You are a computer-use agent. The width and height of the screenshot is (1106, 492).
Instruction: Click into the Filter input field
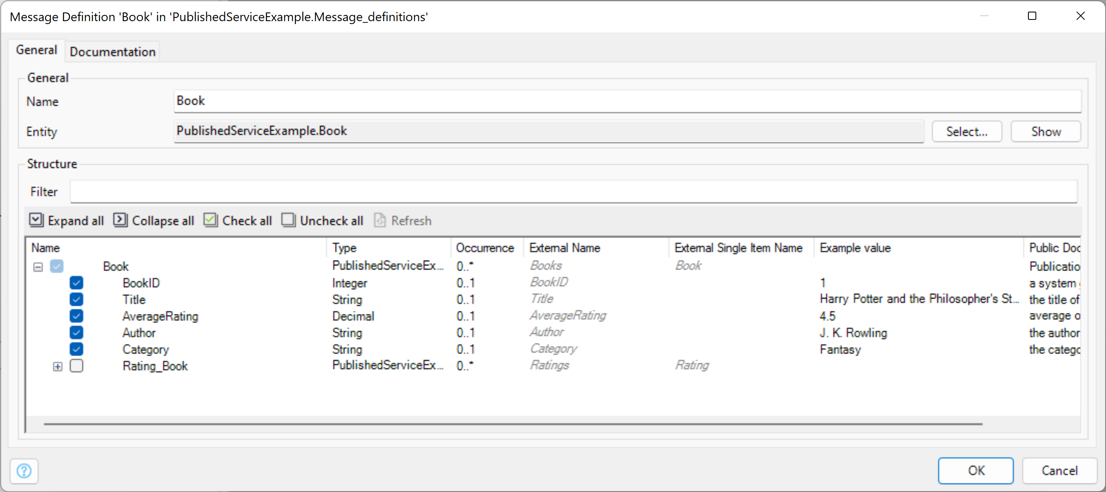[x=573, y=192]
